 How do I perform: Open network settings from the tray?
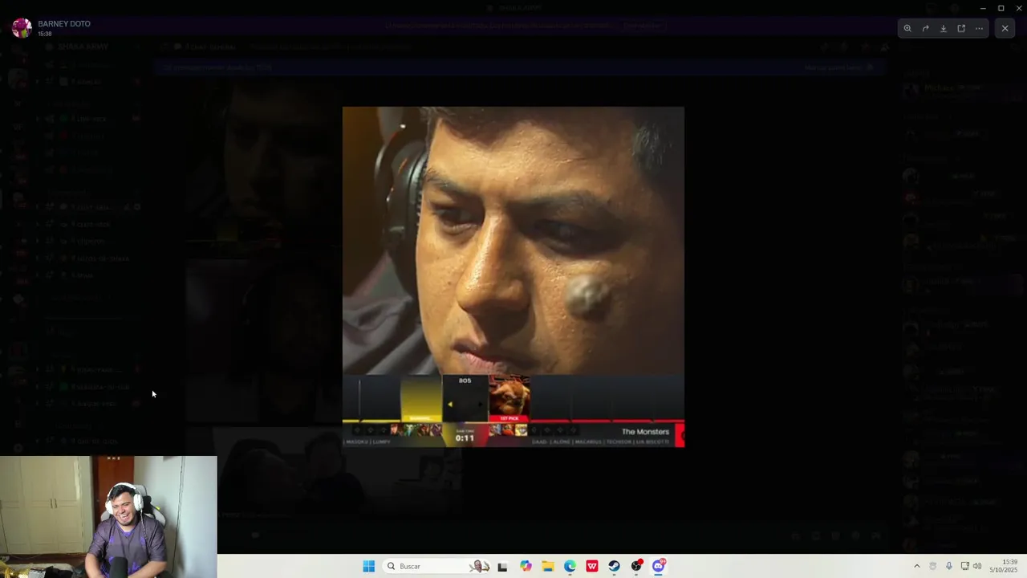[964, 566]
